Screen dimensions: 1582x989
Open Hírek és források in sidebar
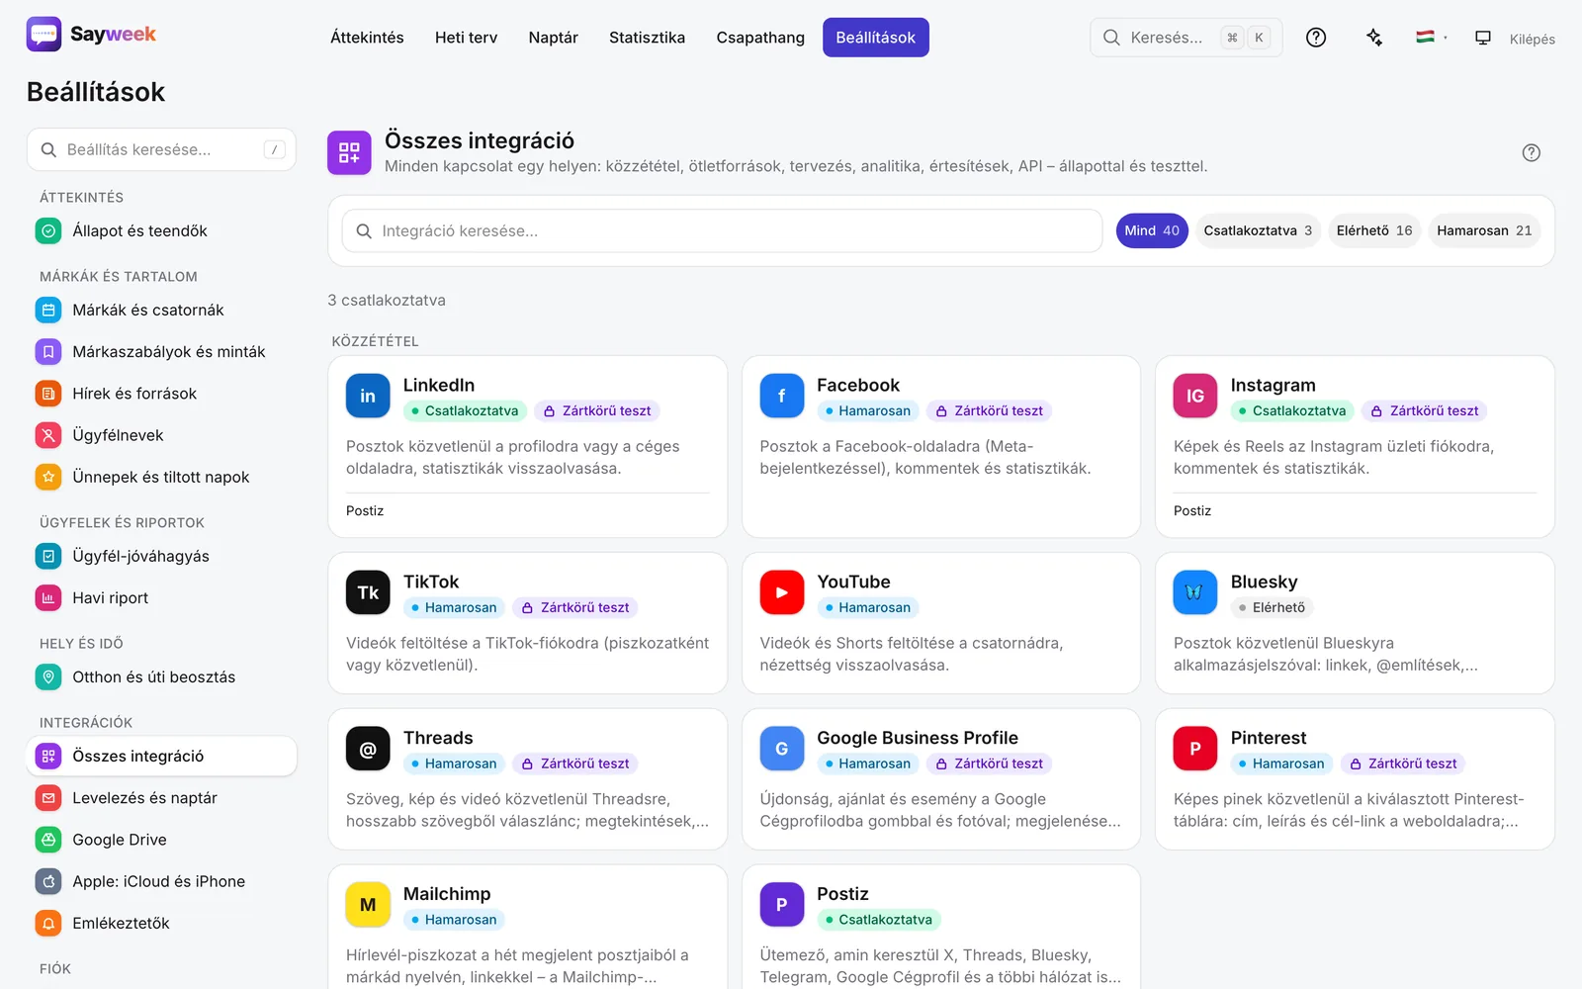pos(161,394)
